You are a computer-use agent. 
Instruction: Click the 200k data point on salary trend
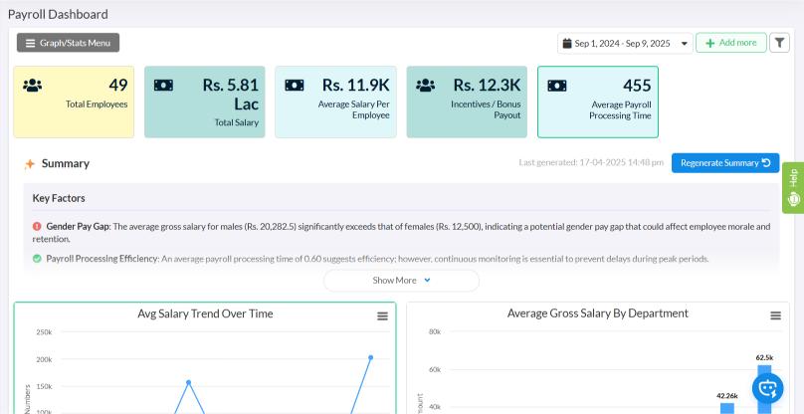(x=371, y=357)
